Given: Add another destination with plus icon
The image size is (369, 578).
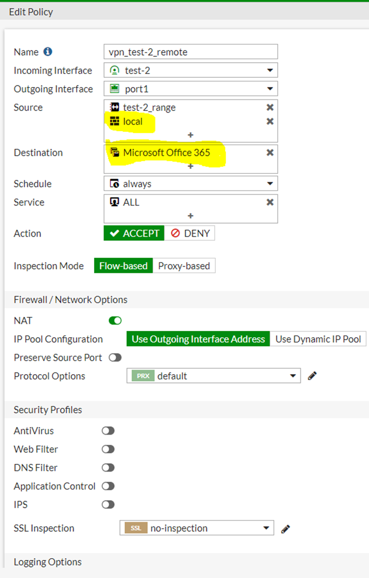Looking at the screenshot, I should 191,166.
